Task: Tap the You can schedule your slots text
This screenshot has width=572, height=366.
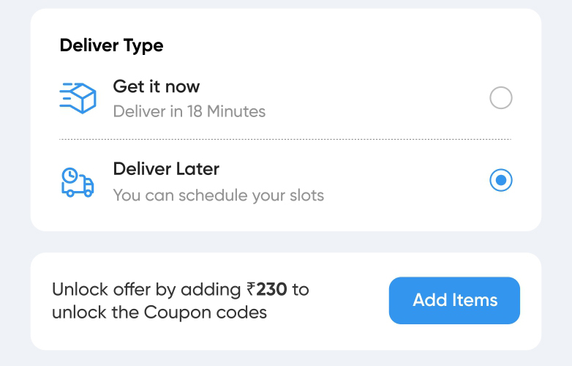Action: coord(218,195)
